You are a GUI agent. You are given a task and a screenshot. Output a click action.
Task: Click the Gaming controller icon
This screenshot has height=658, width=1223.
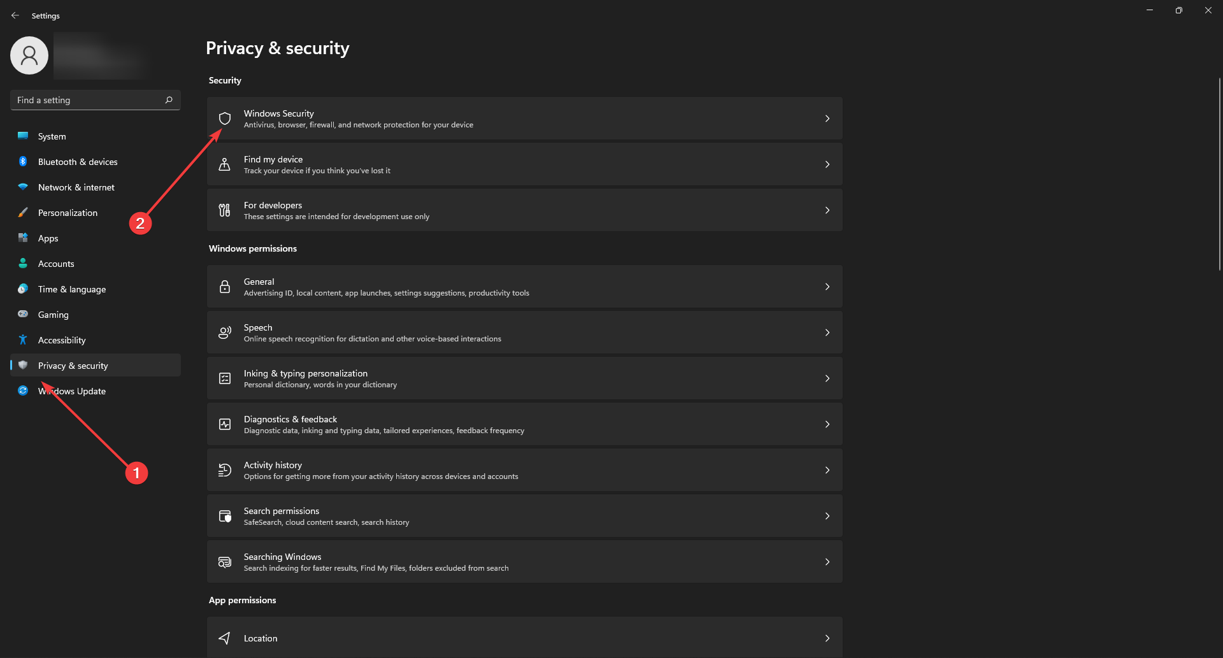click(23, 314)
